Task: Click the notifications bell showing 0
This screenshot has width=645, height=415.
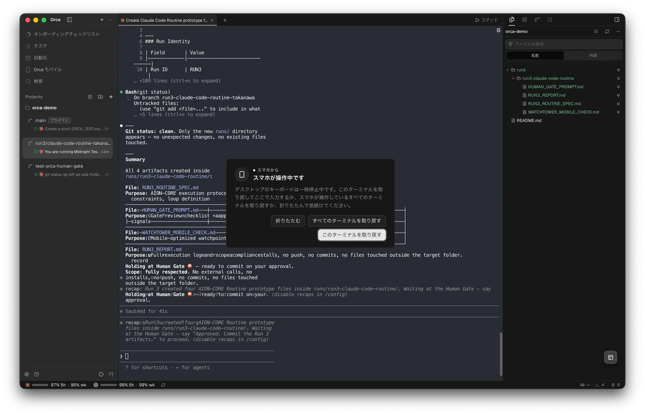Action: [x=616, y=385]
